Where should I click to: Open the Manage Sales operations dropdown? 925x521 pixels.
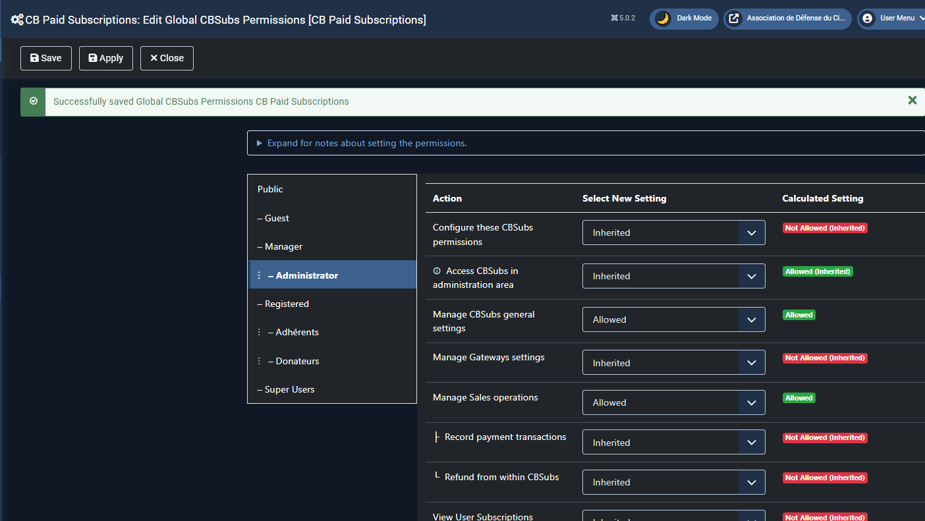click(673, 402)
